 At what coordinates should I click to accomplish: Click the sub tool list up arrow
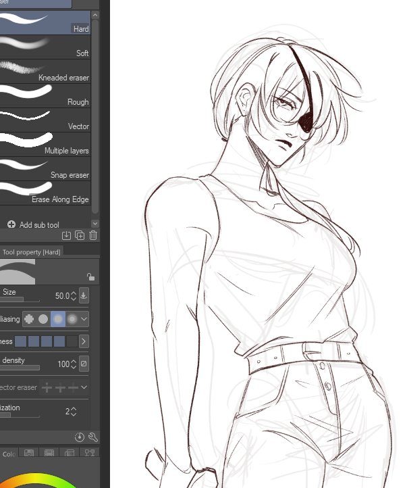point(95,15)
